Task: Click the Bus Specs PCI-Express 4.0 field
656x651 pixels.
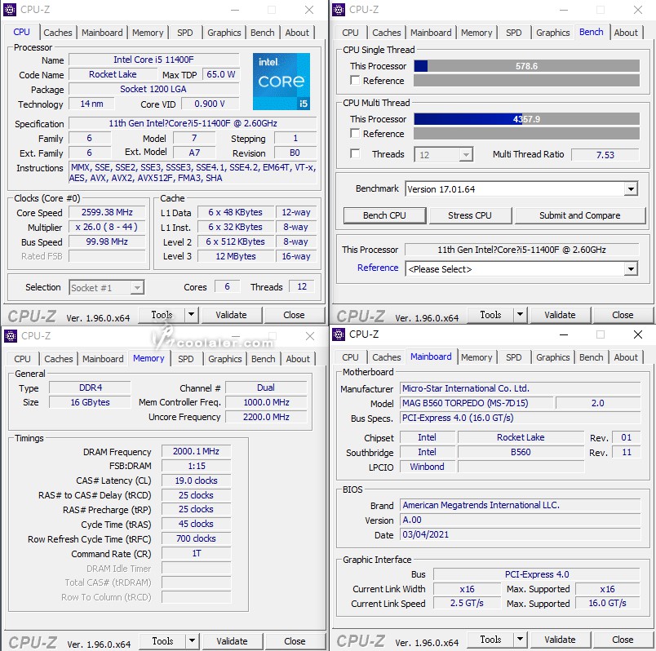Action: tap(521, 418)
